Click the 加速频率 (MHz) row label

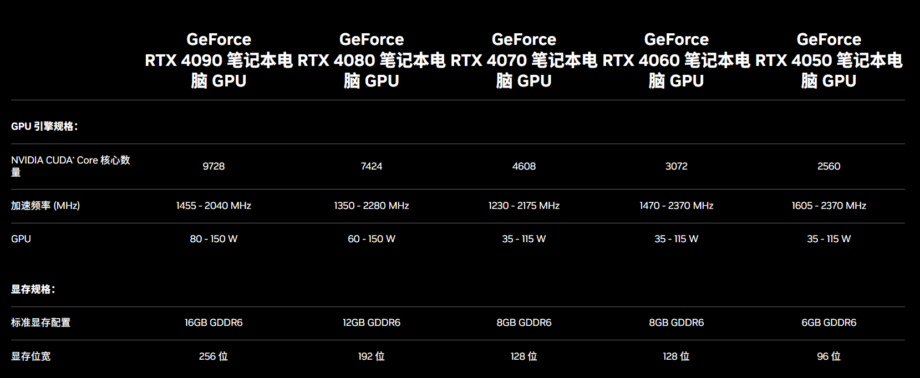[x=45, y=206]
